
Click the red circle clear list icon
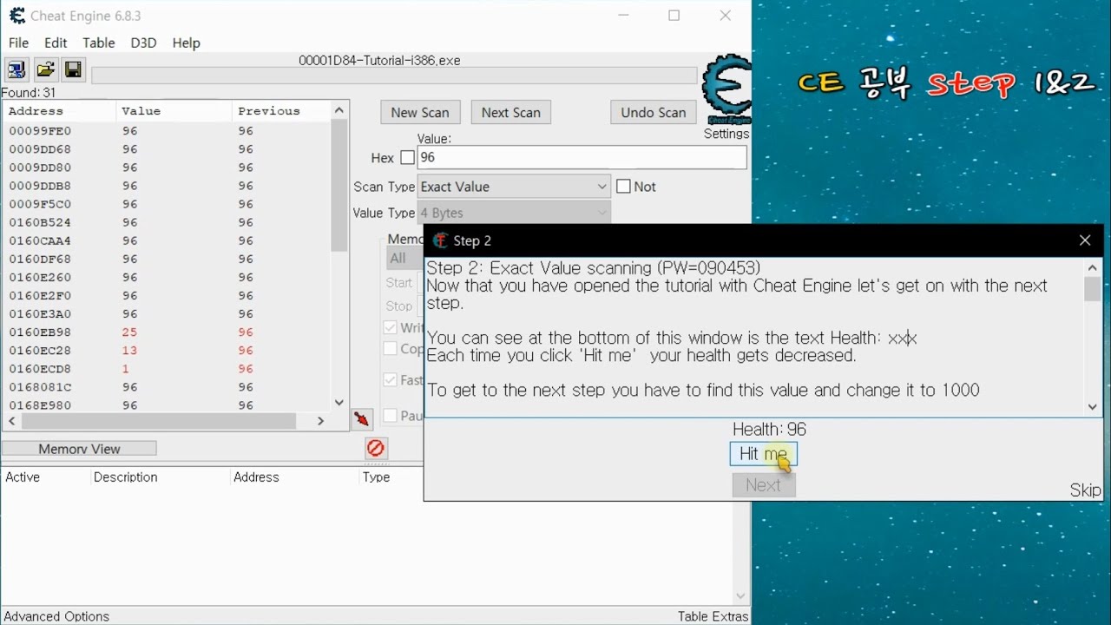[376, 448]
